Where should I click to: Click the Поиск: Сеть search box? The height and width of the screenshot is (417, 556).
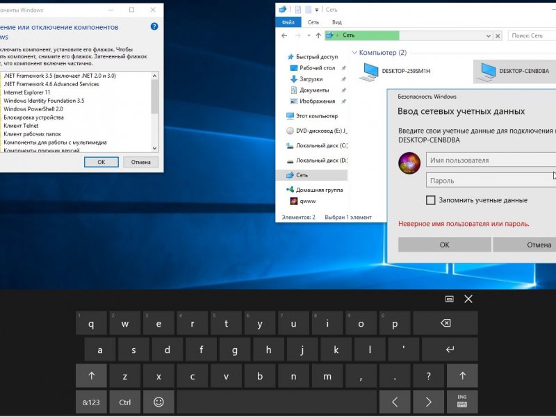pyautogui.click(x=532, y=35)
